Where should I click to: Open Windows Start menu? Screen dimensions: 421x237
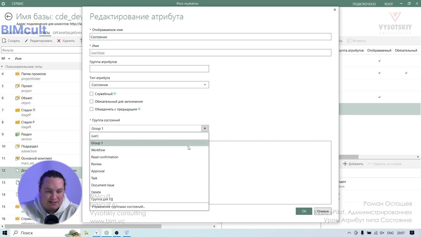point(5,233)
